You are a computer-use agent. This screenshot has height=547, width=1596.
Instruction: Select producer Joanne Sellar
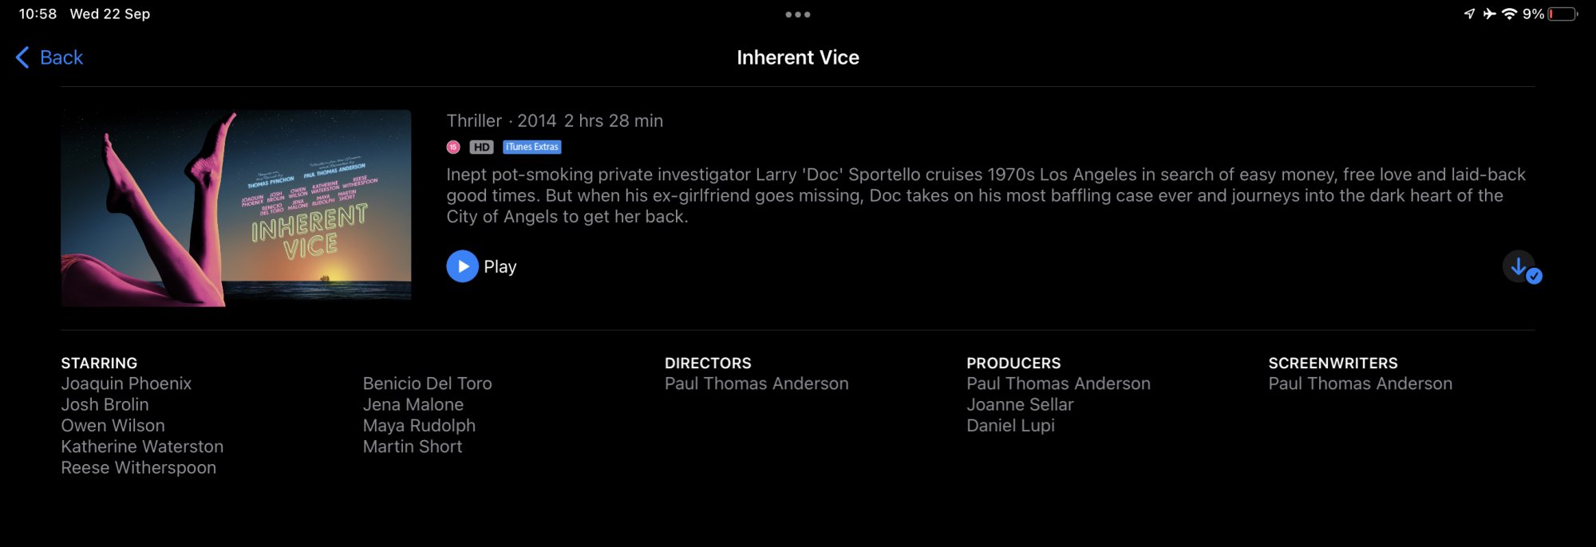[x=1020, y=404]
